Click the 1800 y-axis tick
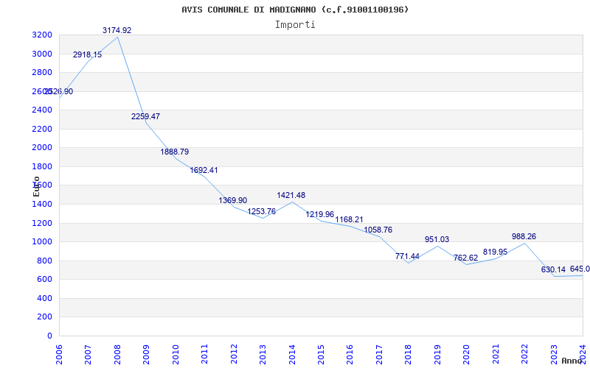 click(x=42, y=167)
